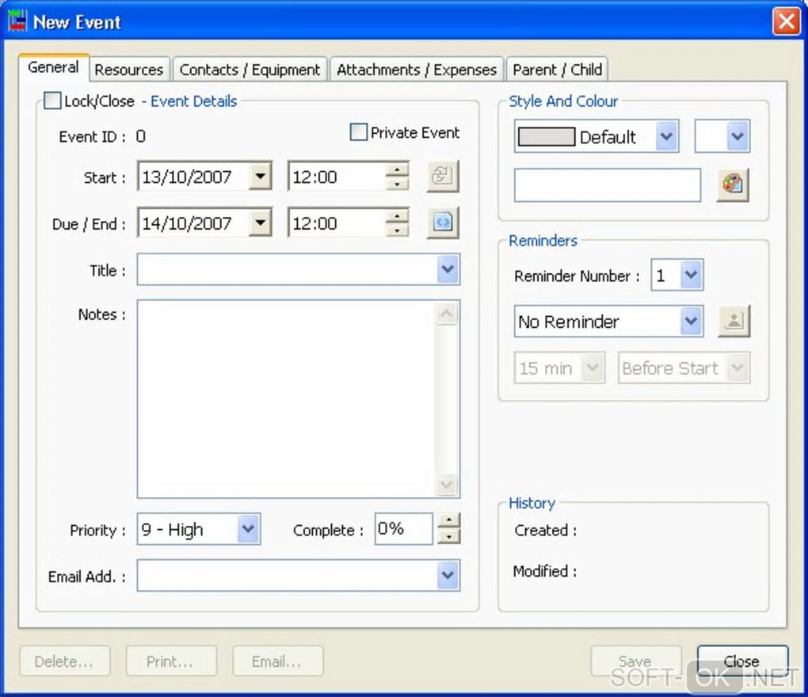
Task: Switch to the Parent / Child tab
Action: click(x=557, y=70)
